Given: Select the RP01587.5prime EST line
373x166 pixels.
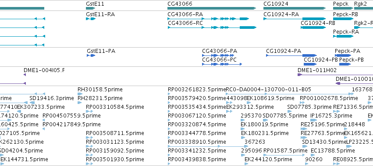Looking at the screenshot, I should click(284, 155).
